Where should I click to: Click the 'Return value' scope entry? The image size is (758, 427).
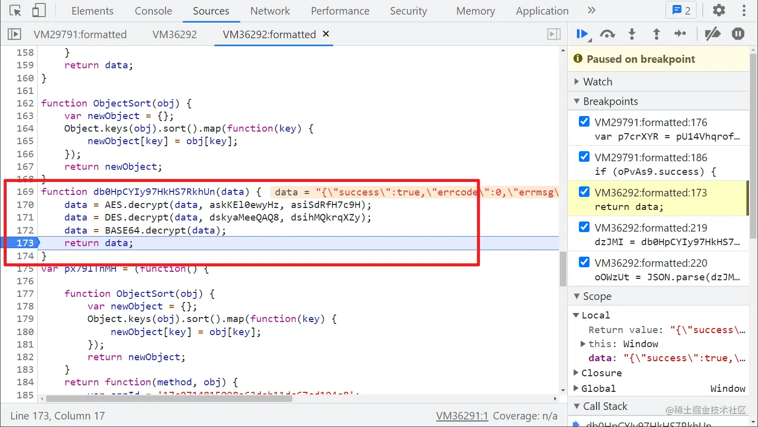tap(667, 330)
